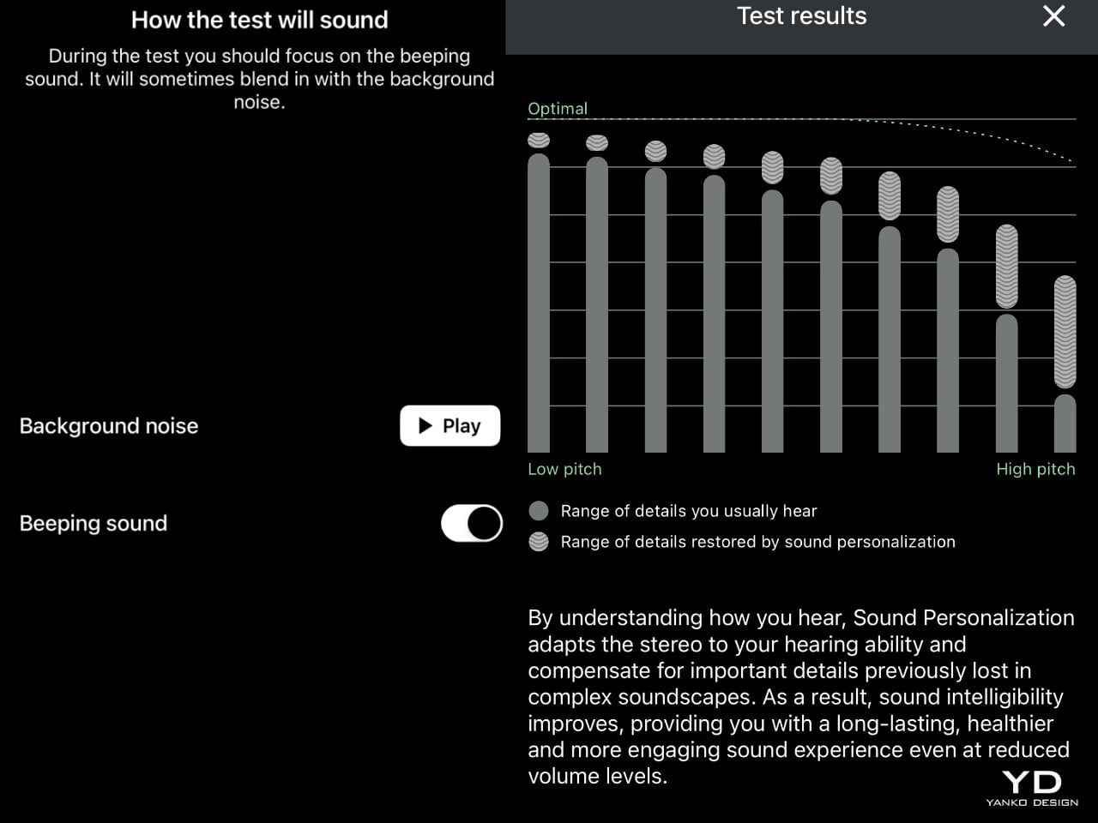
Task: Play the background noise sample
Action: 449,426
